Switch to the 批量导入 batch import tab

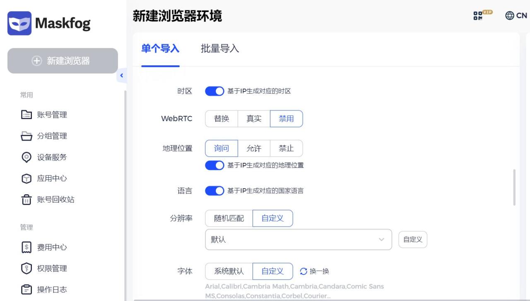(x=219, y=49)
